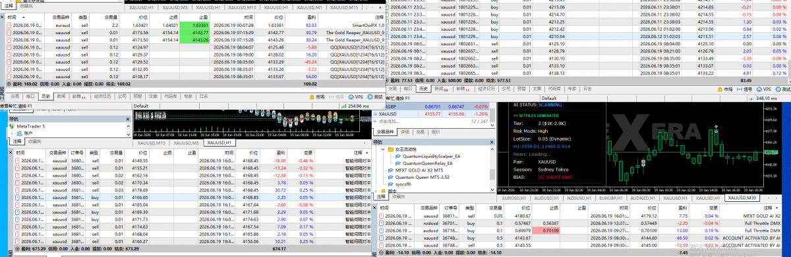
Task: Expand summary row icon beside 盈利: 169.02
Action: coord(9,83)
